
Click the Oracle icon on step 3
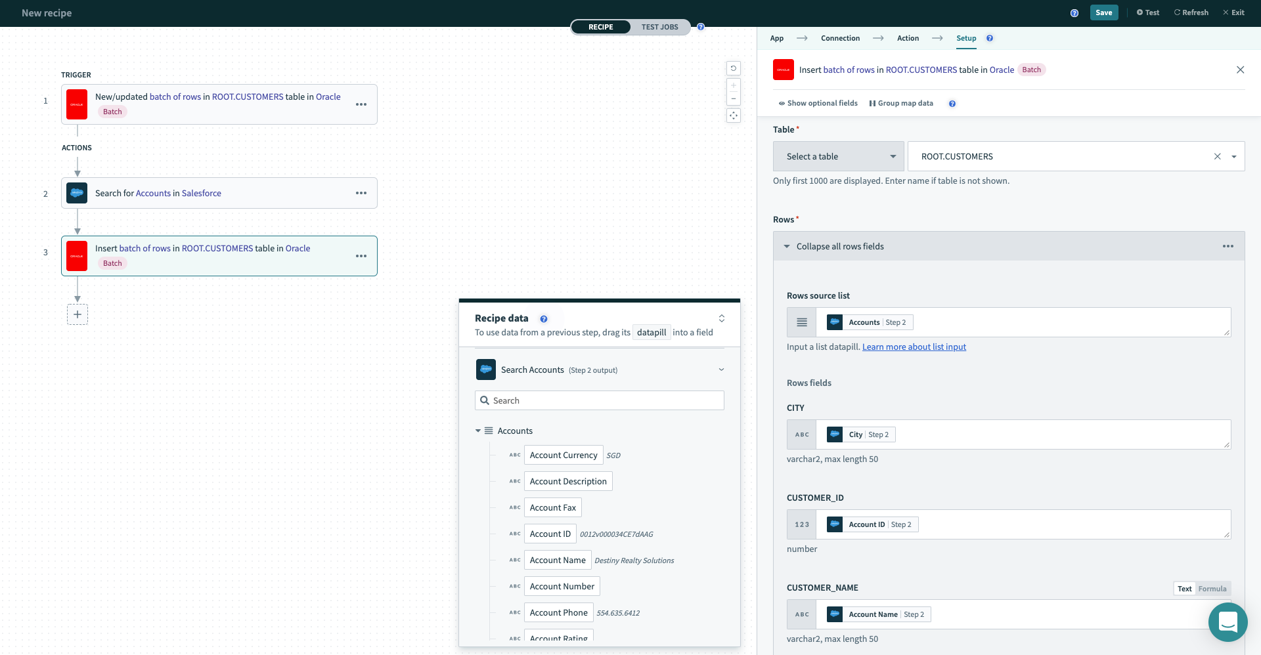pos(77,256)
